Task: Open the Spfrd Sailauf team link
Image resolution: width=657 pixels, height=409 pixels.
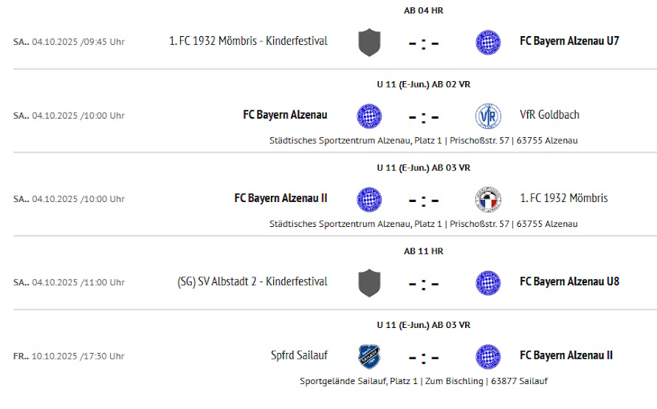Action: coord(299,356)
